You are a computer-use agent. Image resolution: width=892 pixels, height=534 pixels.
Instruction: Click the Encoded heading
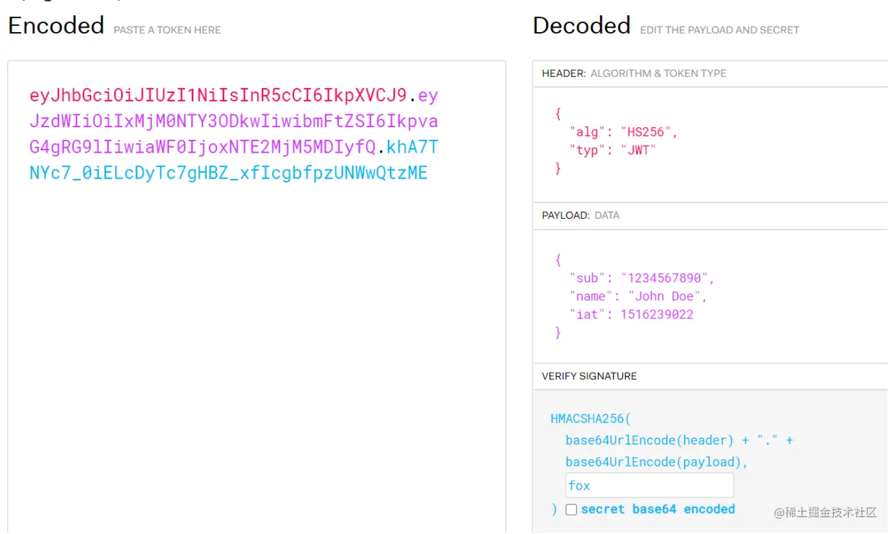[x=56, y=26]
